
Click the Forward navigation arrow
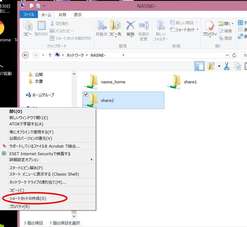36,55
